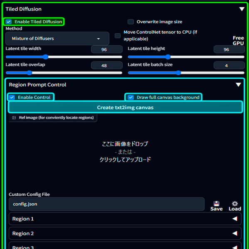Click the Custom Config File config.json field

[x=106, y=204]
